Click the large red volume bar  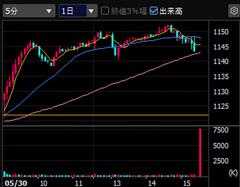click(200, 153)
